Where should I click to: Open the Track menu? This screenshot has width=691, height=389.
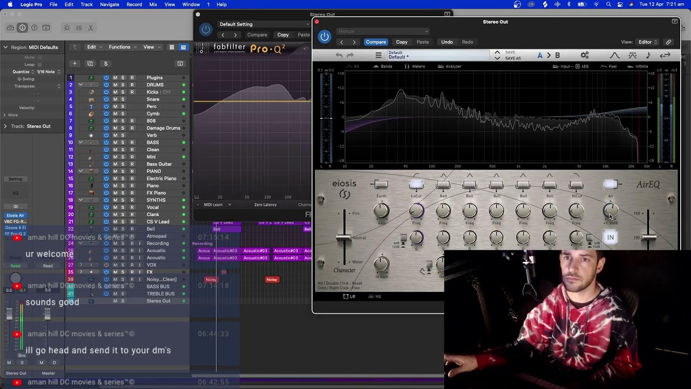point(86,4)
